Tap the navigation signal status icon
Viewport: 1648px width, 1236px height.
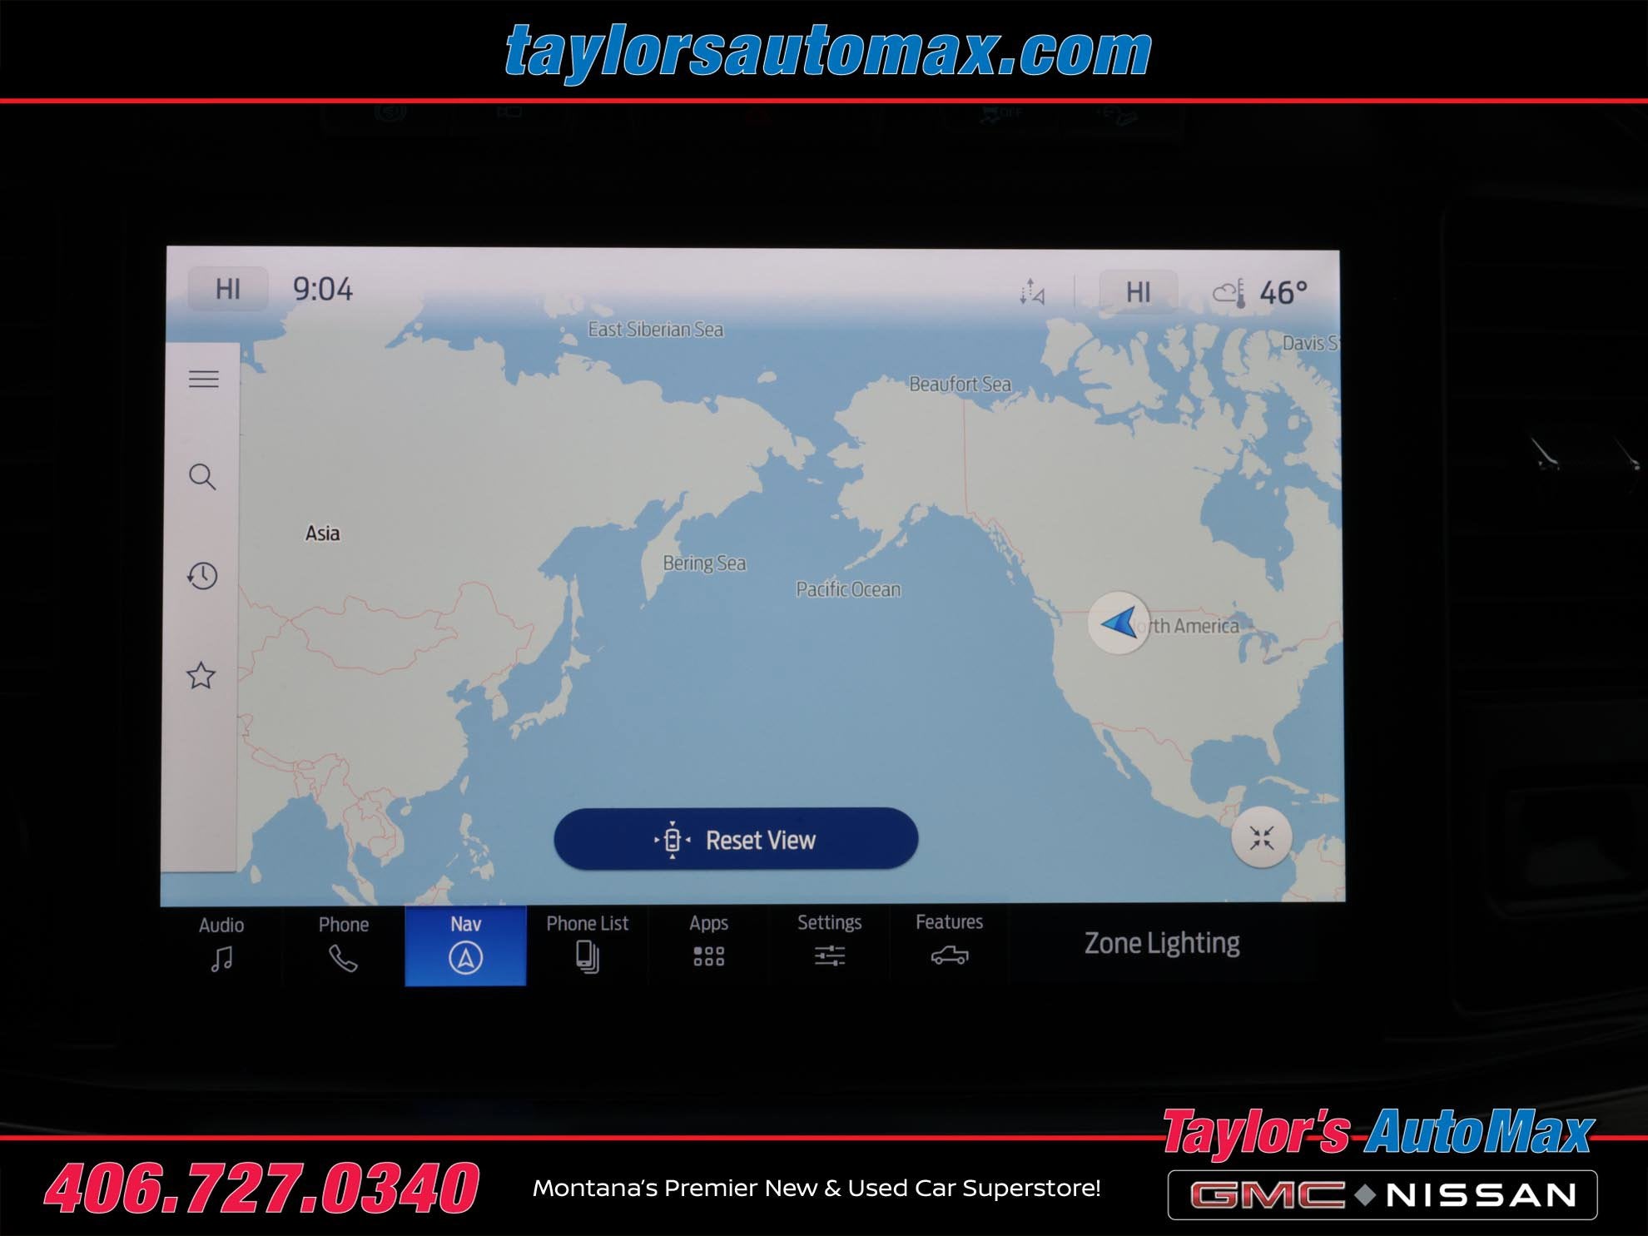[x=1032, y=292]
